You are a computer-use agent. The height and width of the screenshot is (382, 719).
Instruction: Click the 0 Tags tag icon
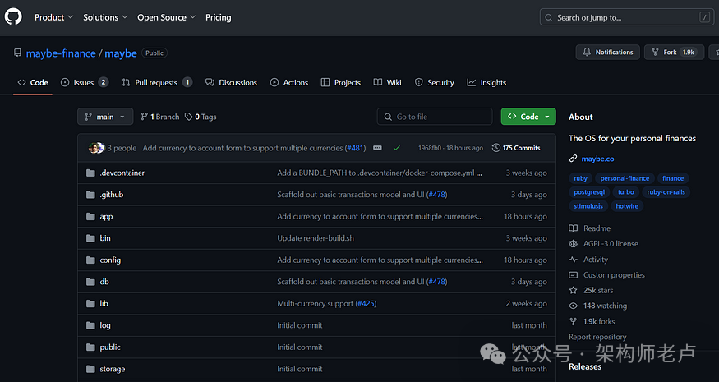coord(189,117)
